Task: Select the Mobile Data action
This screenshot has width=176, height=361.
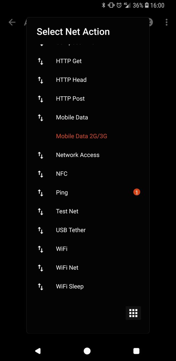Action: 88,117
